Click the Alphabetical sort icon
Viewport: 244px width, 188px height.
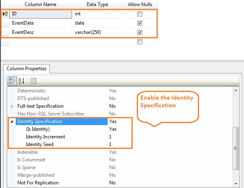coord(21,81)
